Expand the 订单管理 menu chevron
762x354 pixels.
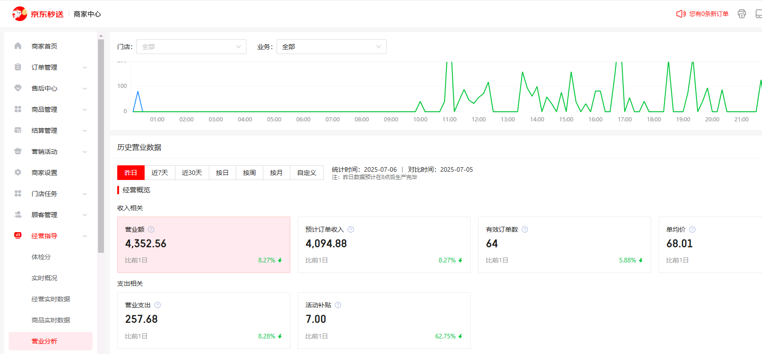[x=85, y=67]
